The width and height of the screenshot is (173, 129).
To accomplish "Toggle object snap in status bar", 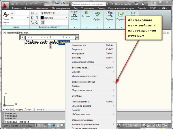I will coord(58,125).
